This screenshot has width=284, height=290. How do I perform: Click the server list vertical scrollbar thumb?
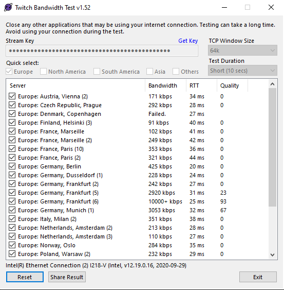(x=272, y=147)
